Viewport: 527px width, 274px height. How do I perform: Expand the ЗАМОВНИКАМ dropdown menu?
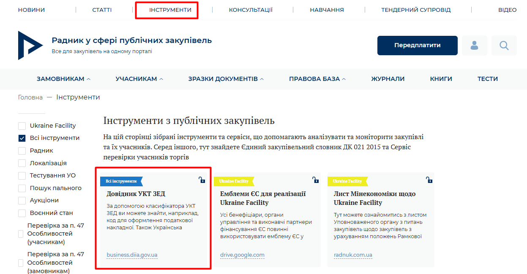pos(63,79)
